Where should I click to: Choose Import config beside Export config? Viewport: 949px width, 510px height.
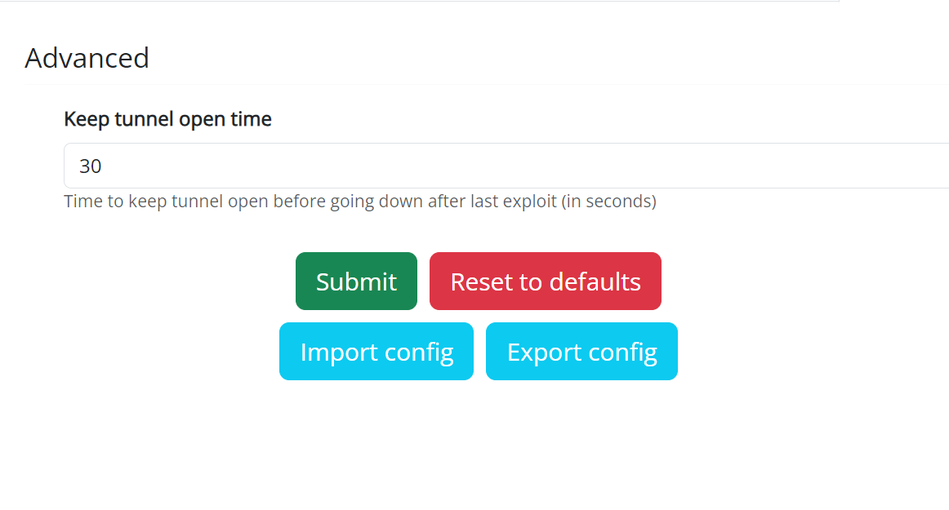click(x=376, y=352)
